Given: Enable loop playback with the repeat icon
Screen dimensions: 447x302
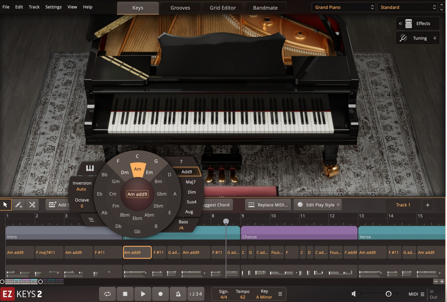Looking at the screenshot, I should click(107, 294).
